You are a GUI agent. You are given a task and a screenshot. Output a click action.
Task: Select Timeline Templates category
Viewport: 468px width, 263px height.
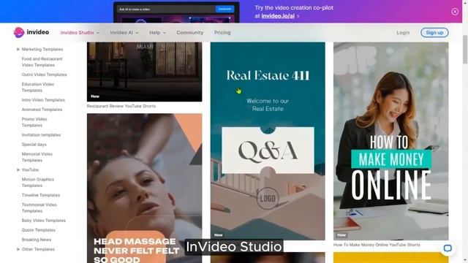pos(41,195)
